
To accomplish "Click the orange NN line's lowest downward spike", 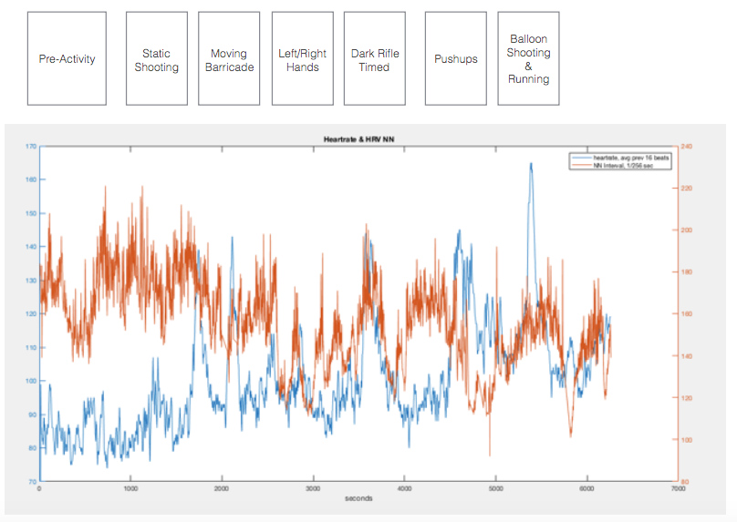I will click(490, 453).
